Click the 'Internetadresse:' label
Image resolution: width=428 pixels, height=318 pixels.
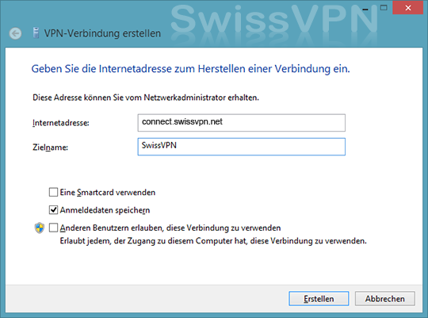pos(61,123)
